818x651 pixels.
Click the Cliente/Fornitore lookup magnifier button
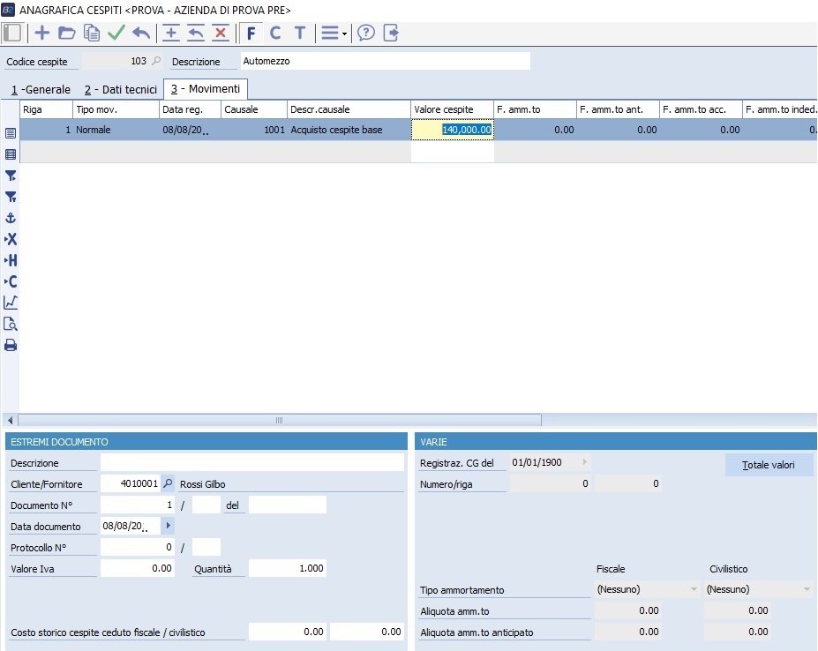tap(169, 483)
